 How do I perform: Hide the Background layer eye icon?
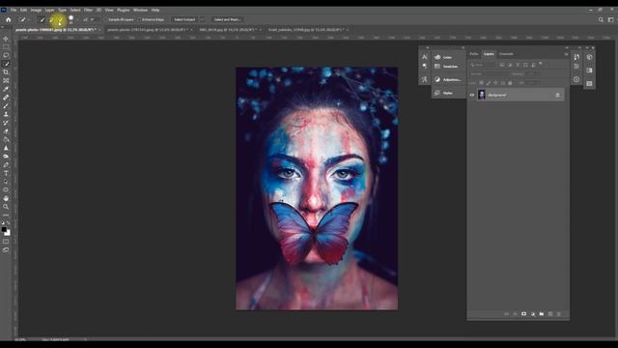[x=472, y=95]
